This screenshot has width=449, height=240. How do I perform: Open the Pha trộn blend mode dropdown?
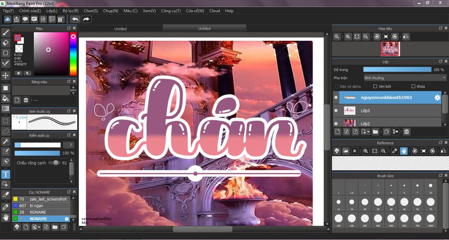pyautogui.click(x=405, y=78)
